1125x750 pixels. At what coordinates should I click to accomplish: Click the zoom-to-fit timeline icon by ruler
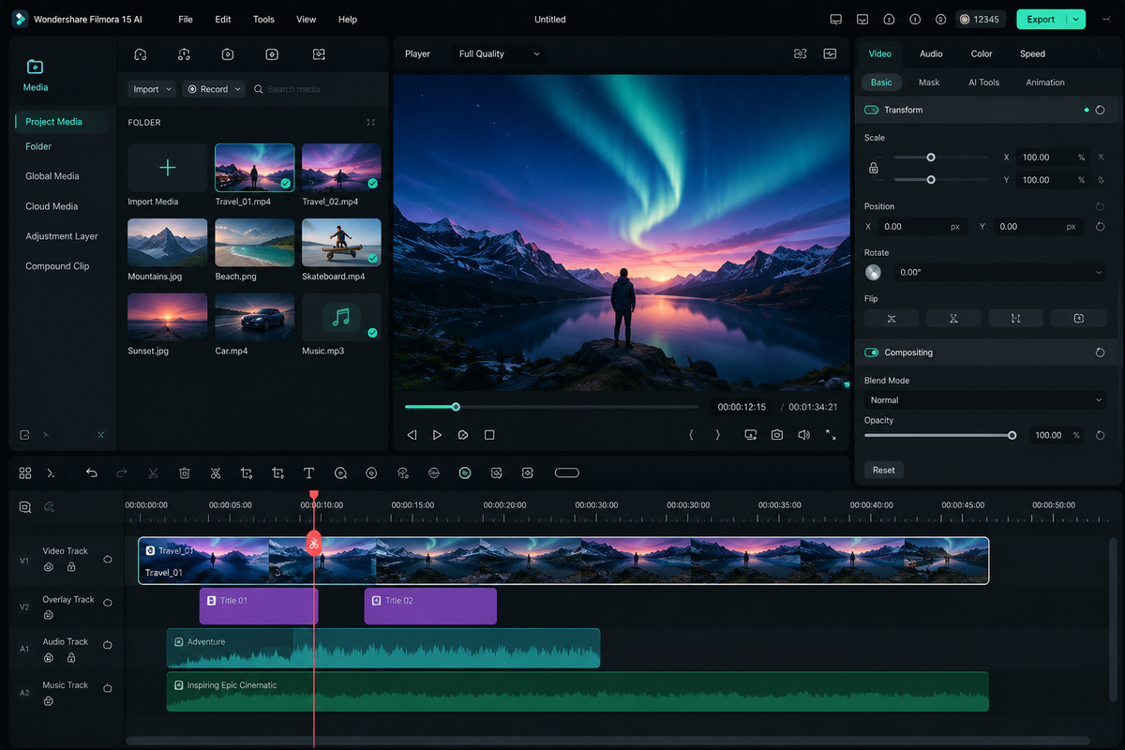25,506
